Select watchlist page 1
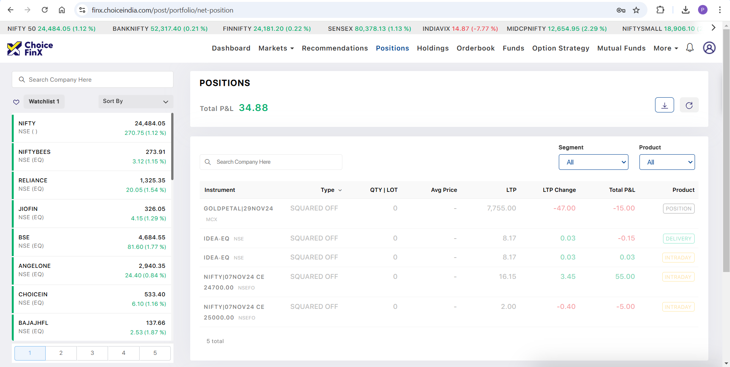 30,353
